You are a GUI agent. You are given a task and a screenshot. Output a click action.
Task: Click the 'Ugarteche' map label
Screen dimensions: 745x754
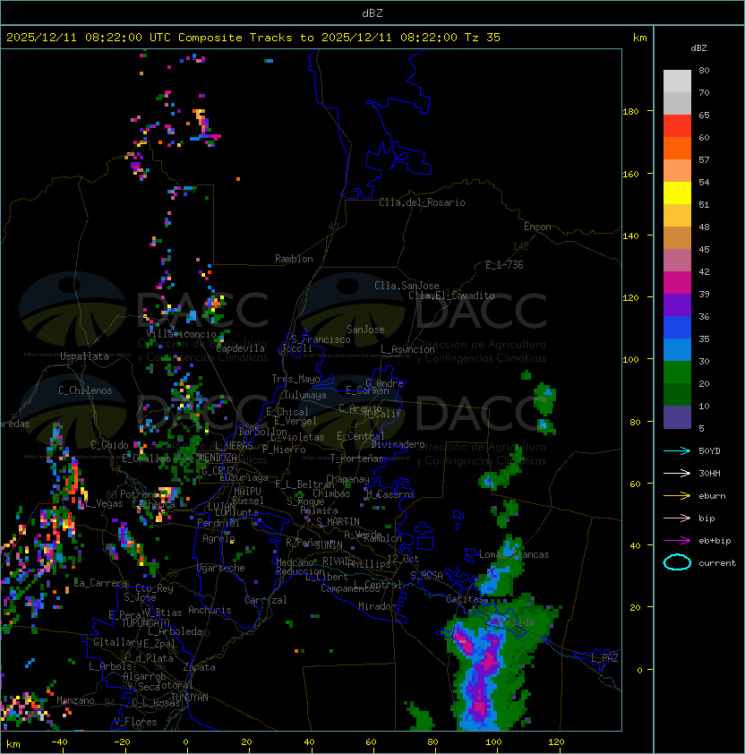point(221,568)
